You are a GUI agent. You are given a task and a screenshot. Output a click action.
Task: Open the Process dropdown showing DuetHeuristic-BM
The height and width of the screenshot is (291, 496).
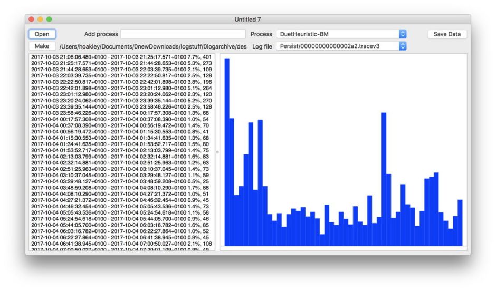(x=338, y=34)
